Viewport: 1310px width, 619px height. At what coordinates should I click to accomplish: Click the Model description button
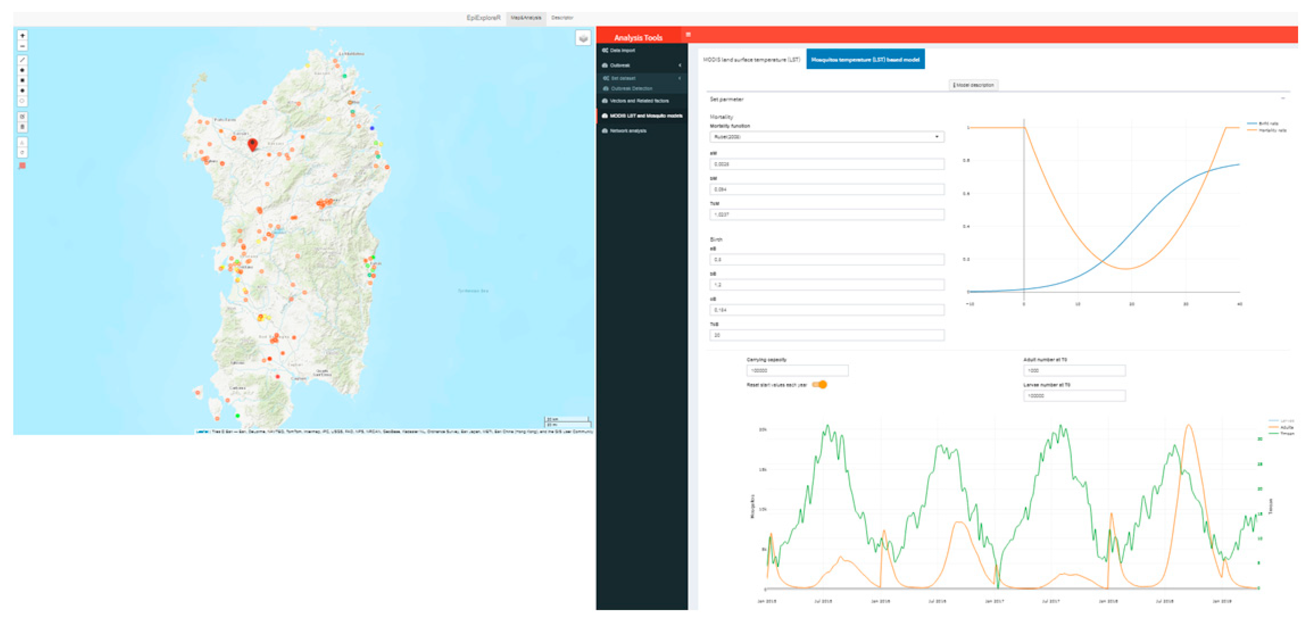click(x=973, y=85)
